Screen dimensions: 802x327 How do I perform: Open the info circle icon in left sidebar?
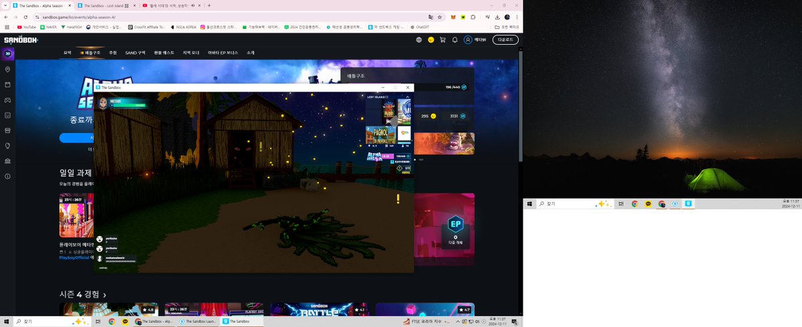coord(7,177)
